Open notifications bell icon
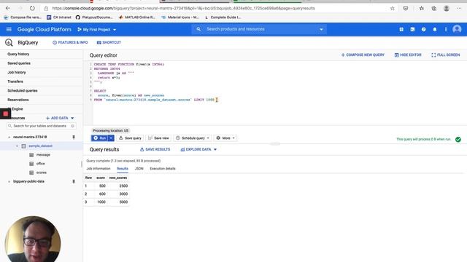Viewport: 467px width, 262px height. pos(435,29)
